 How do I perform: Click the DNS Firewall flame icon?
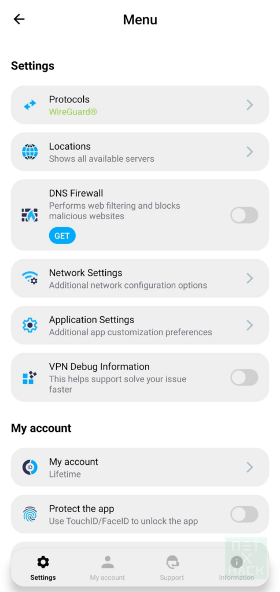tap(30, 215)
